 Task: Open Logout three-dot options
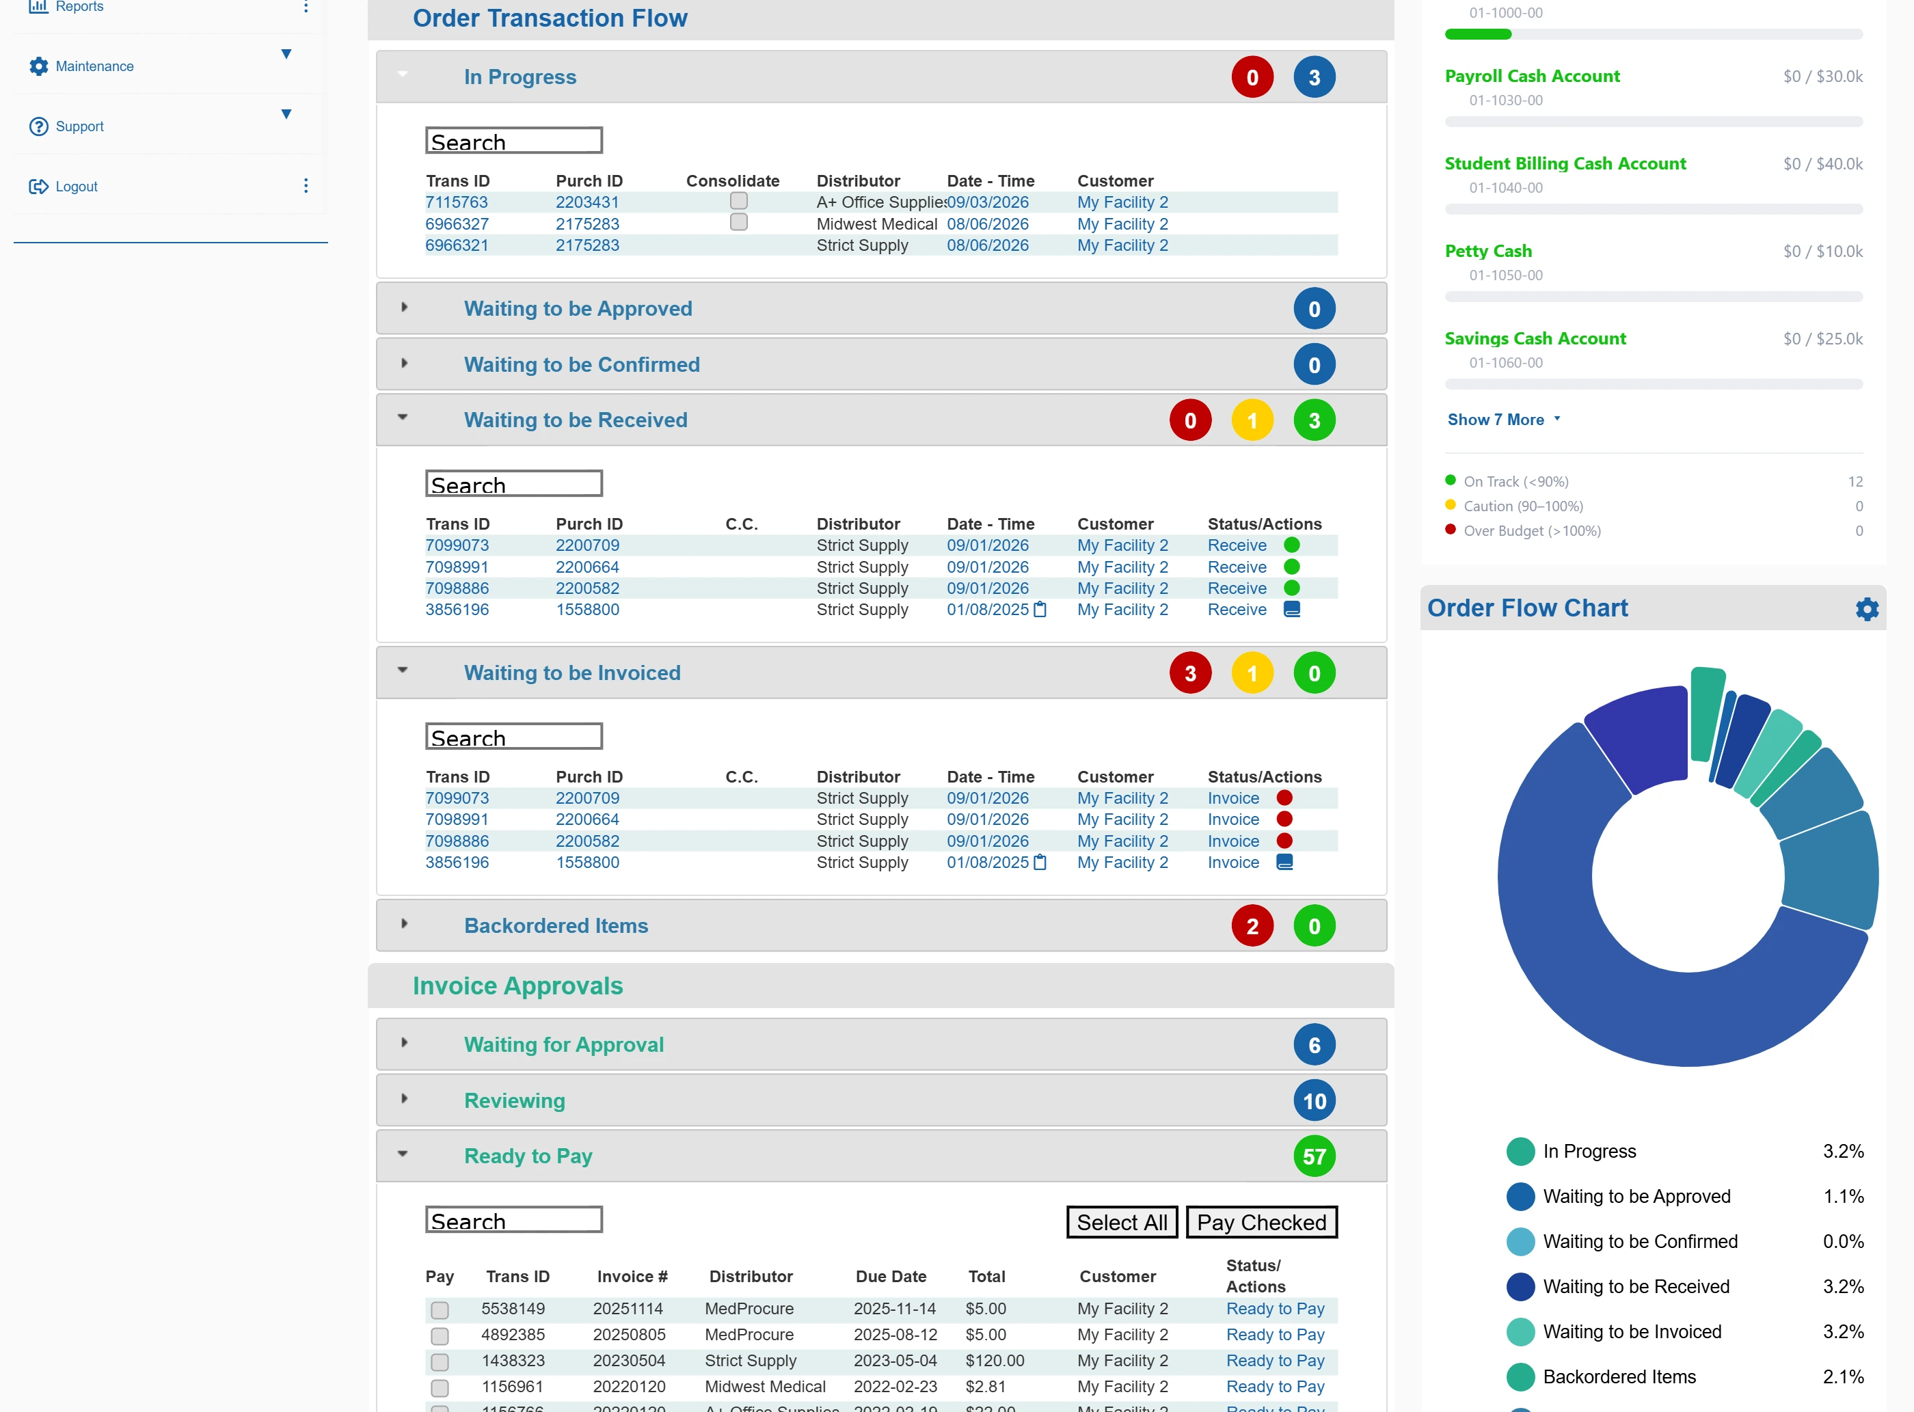click(305, 185)
